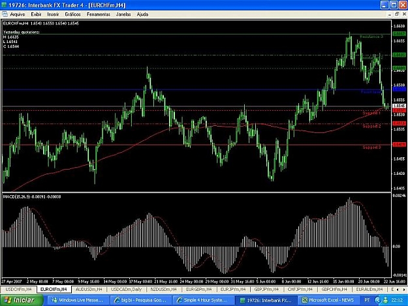Switch to Microsoft Excel - NEWS in the taskbar
This screenshot has height=306, width=408.
pyautogui.click(x=328, y=300)
